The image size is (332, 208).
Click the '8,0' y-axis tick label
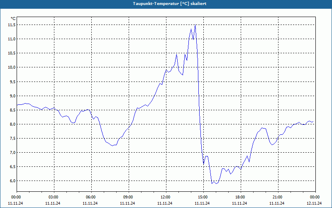(x=12, y=124)
